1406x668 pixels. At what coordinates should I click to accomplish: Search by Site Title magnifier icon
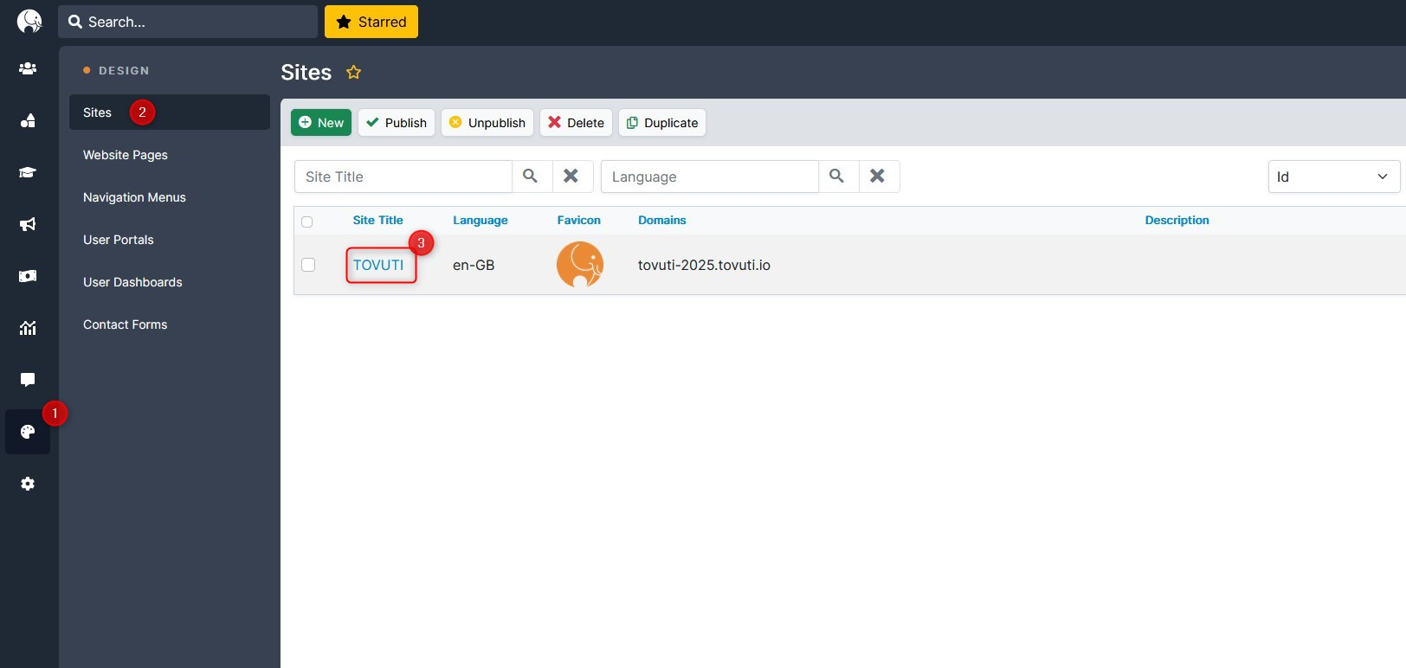[531, 177]
